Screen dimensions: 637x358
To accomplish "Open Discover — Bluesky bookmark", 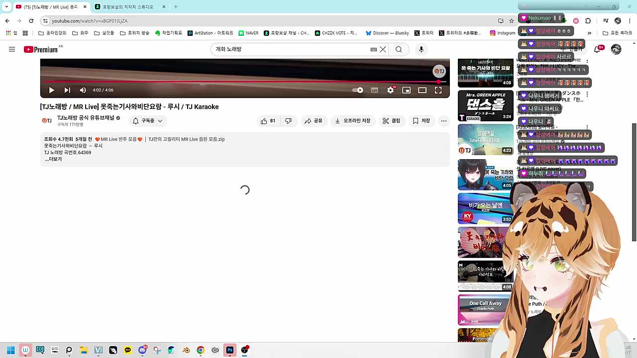I will (x=387, y=33).
